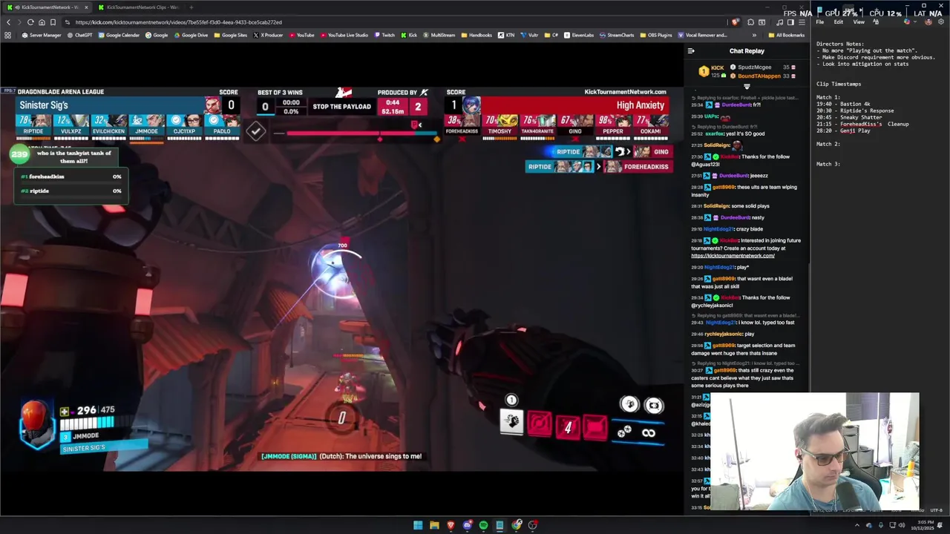Reload the Kick video page

tap(30, 22)
